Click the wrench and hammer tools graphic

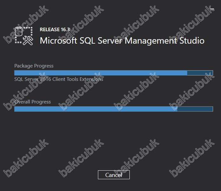(28, 41)
